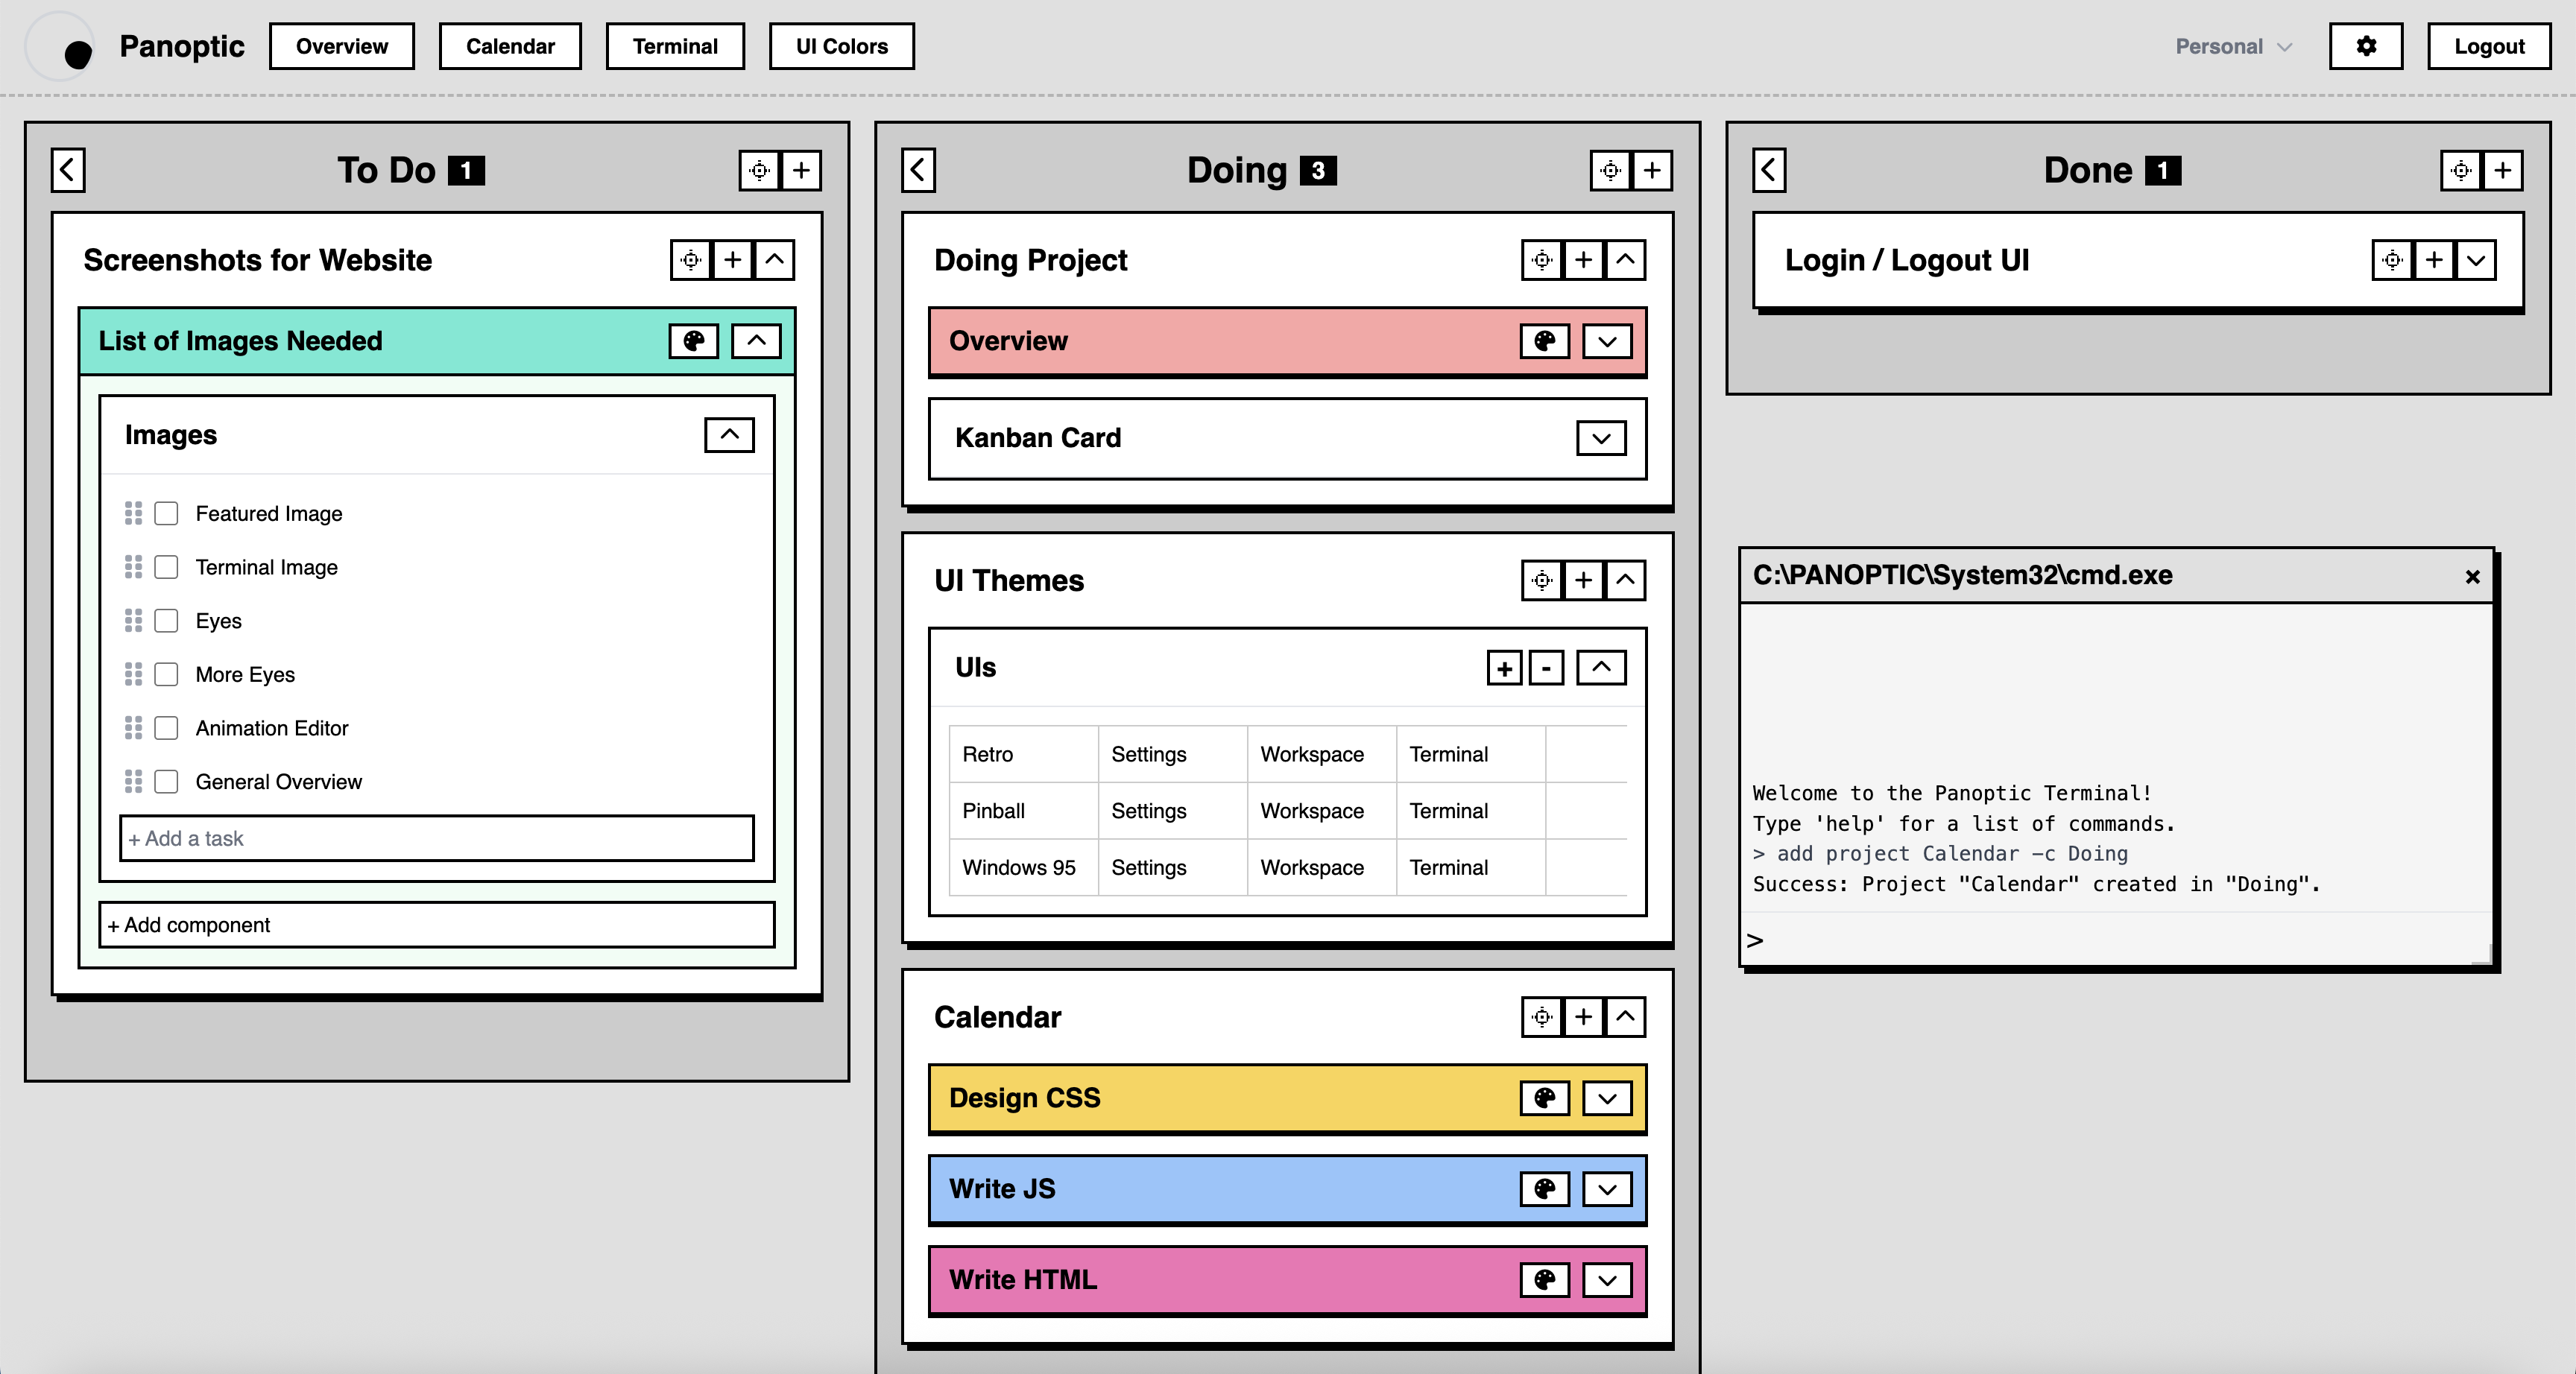This screenshot has height=1374, width=2576.
Task: Open color palette for Overview card
Action: coord(1544,341)
